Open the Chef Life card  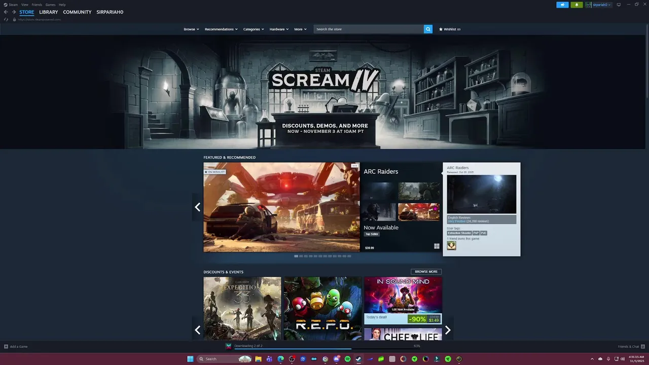click(x=403, y=334)
